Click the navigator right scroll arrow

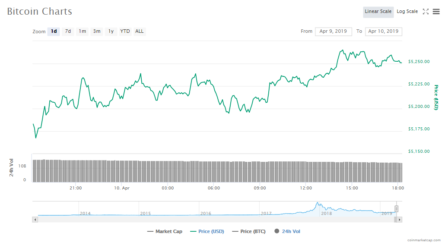click(400, 220)
